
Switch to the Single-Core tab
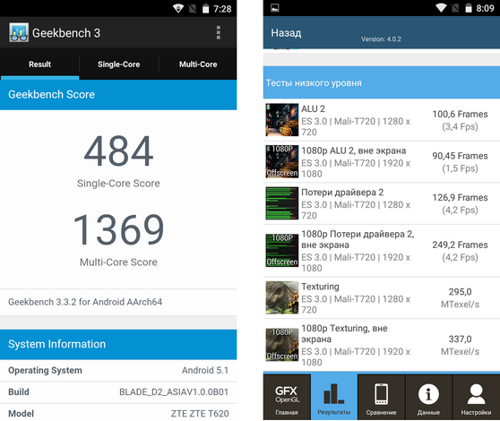pos(118,64)
